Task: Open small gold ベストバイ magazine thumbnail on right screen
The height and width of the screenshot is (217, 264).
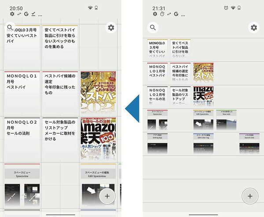Action: pyautogui.click(x=203, y=72)
